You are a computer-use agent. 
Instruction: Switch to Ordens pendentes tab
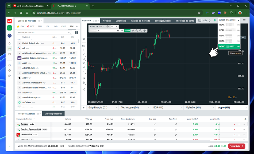click(x=53, y=114)
